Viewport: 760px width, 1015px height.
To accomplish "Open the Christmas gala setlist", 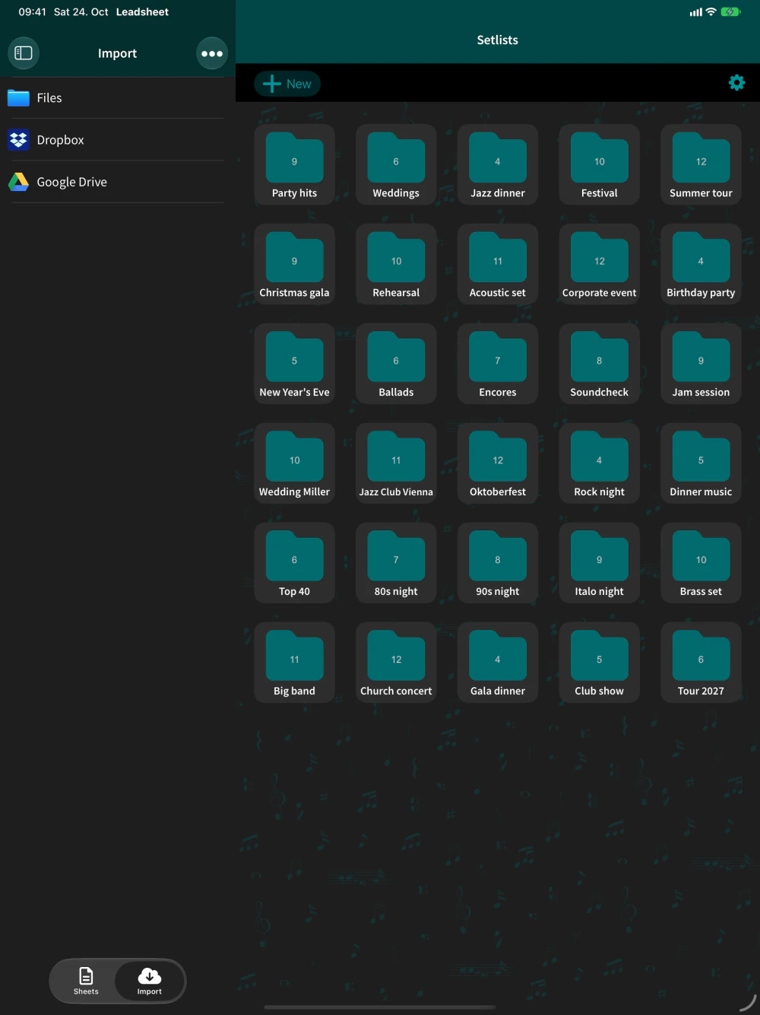I will [294, 265].
